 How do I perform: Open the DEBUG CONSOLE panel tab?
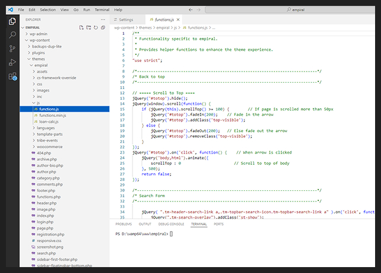coord(170,225)
